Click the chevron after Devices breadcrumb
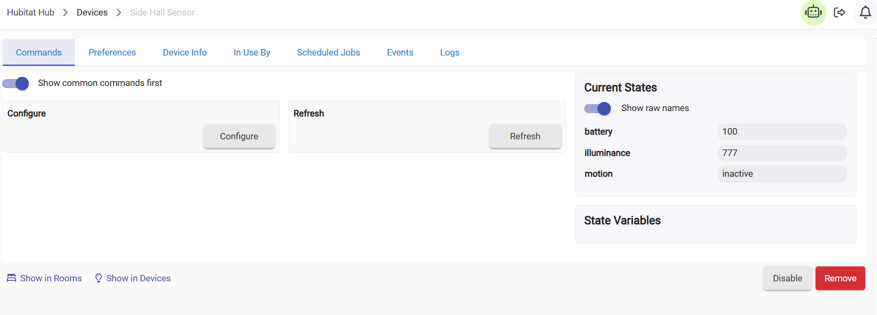The width and height of the screenshot is (877, 315). click(x=119, y=12)
